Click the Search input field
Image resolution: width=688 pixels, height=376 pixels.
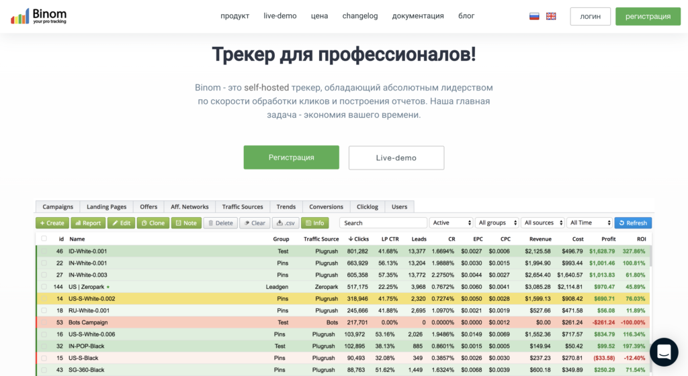pyautogui.click(x=383, y=223)
